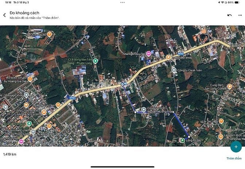Viewport: 245px width, 169px height.
Task: Tap the ĐT741 road shield near coffee take away
Action: point(180,54)
